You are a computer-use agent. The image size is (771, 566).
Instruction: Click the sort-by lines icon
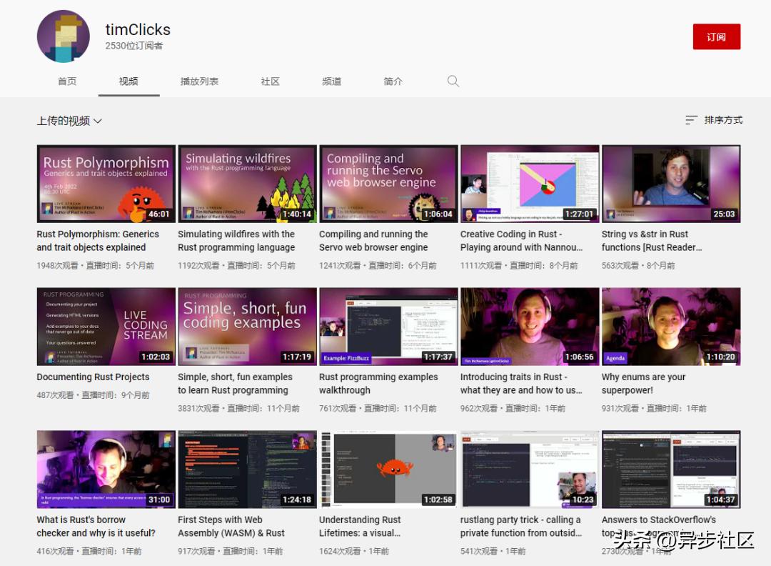pos(691,121)
